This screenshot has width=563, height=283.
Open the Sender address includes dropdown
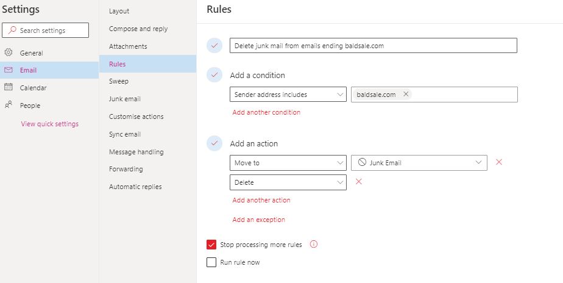point(288,95)
